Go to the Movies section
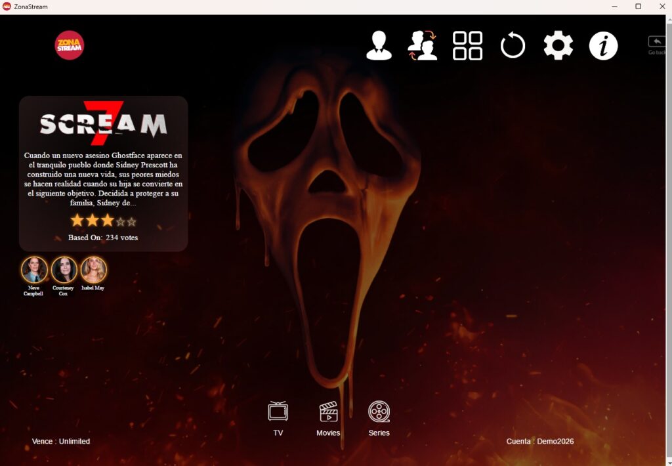Screen dimensions: 672x466 [x=328, y=417]
